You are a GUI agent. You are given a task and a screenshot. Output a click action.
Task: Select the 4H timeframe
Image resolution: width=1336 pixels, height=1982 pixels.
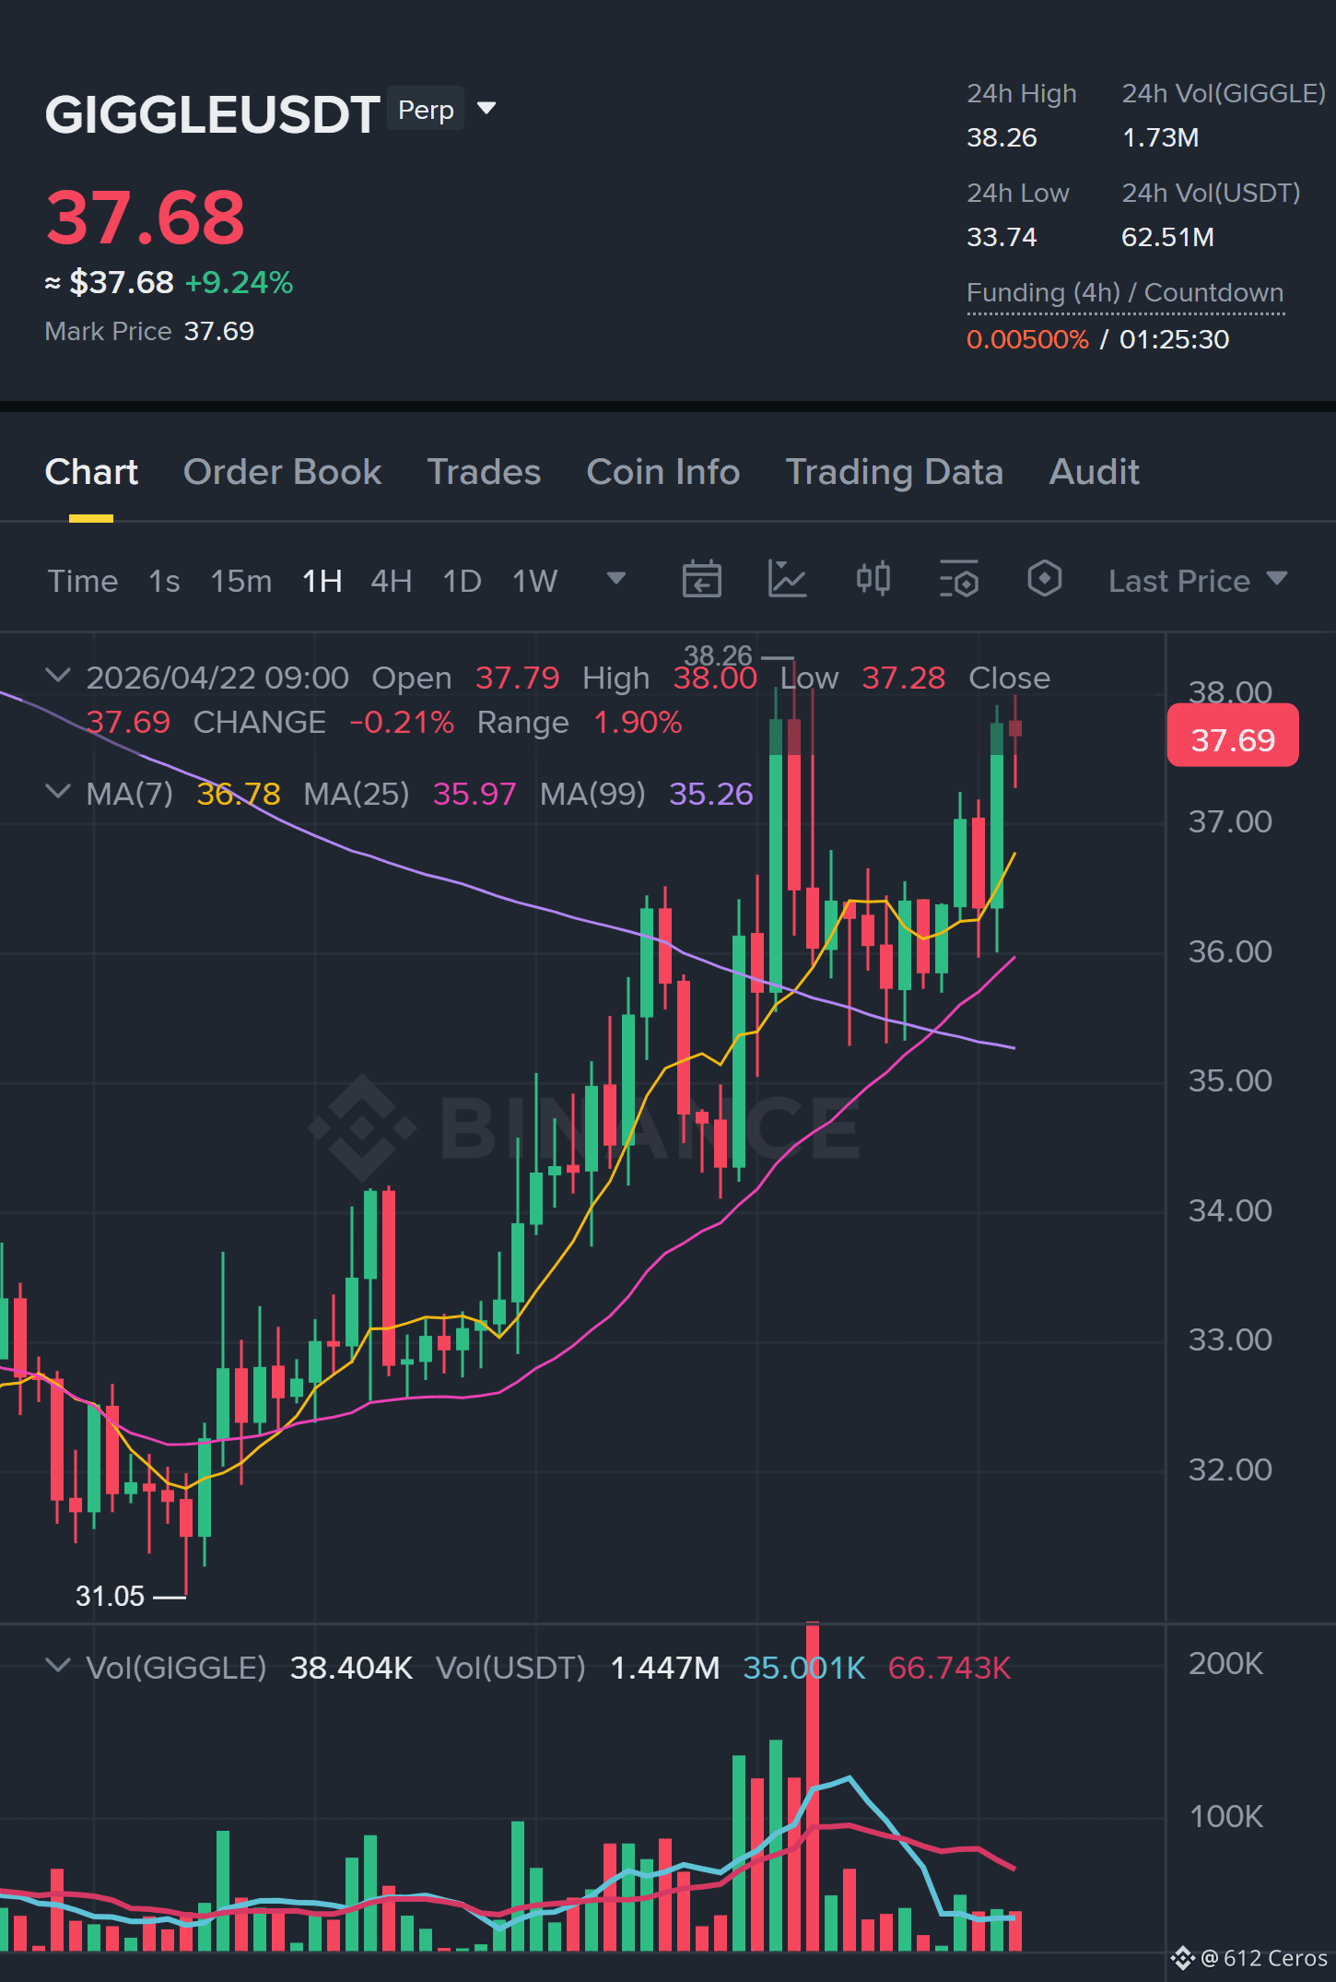click(x=391, y=581)
